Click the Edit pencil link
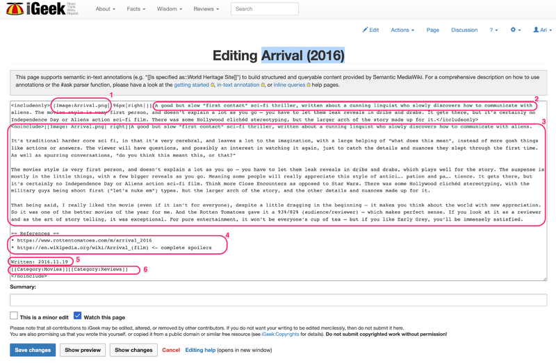 [x=370, y=30]
